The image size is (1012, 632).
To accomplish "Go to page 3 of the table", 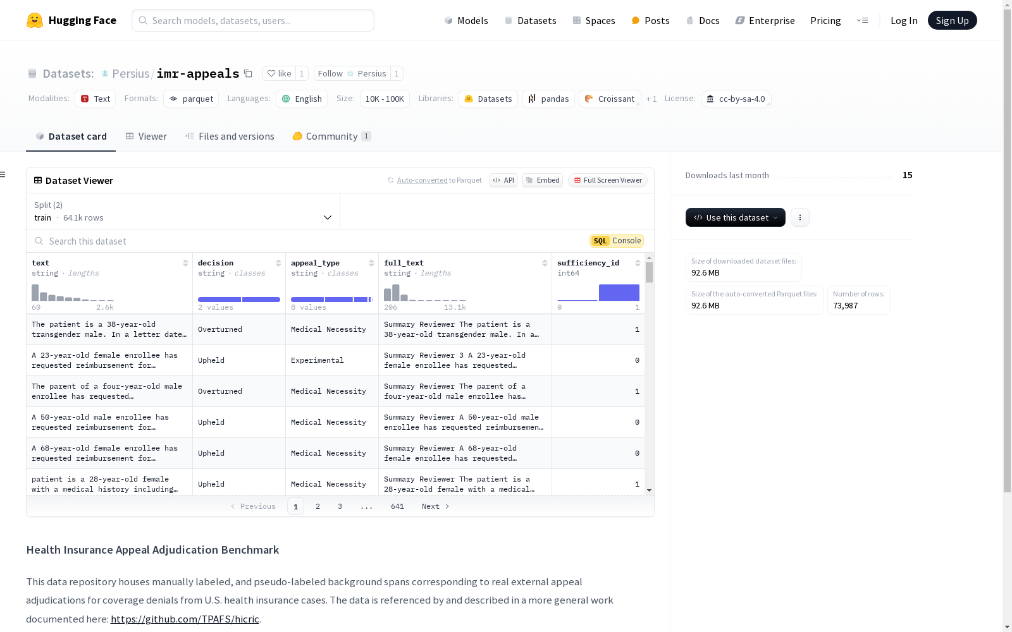I will point(340,506).
